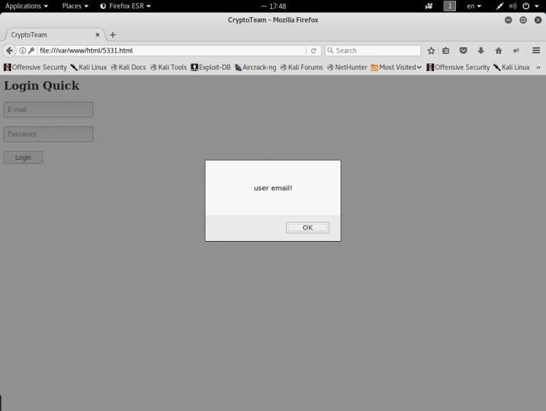Open the Firefox ESR application menu

point(126,6)
